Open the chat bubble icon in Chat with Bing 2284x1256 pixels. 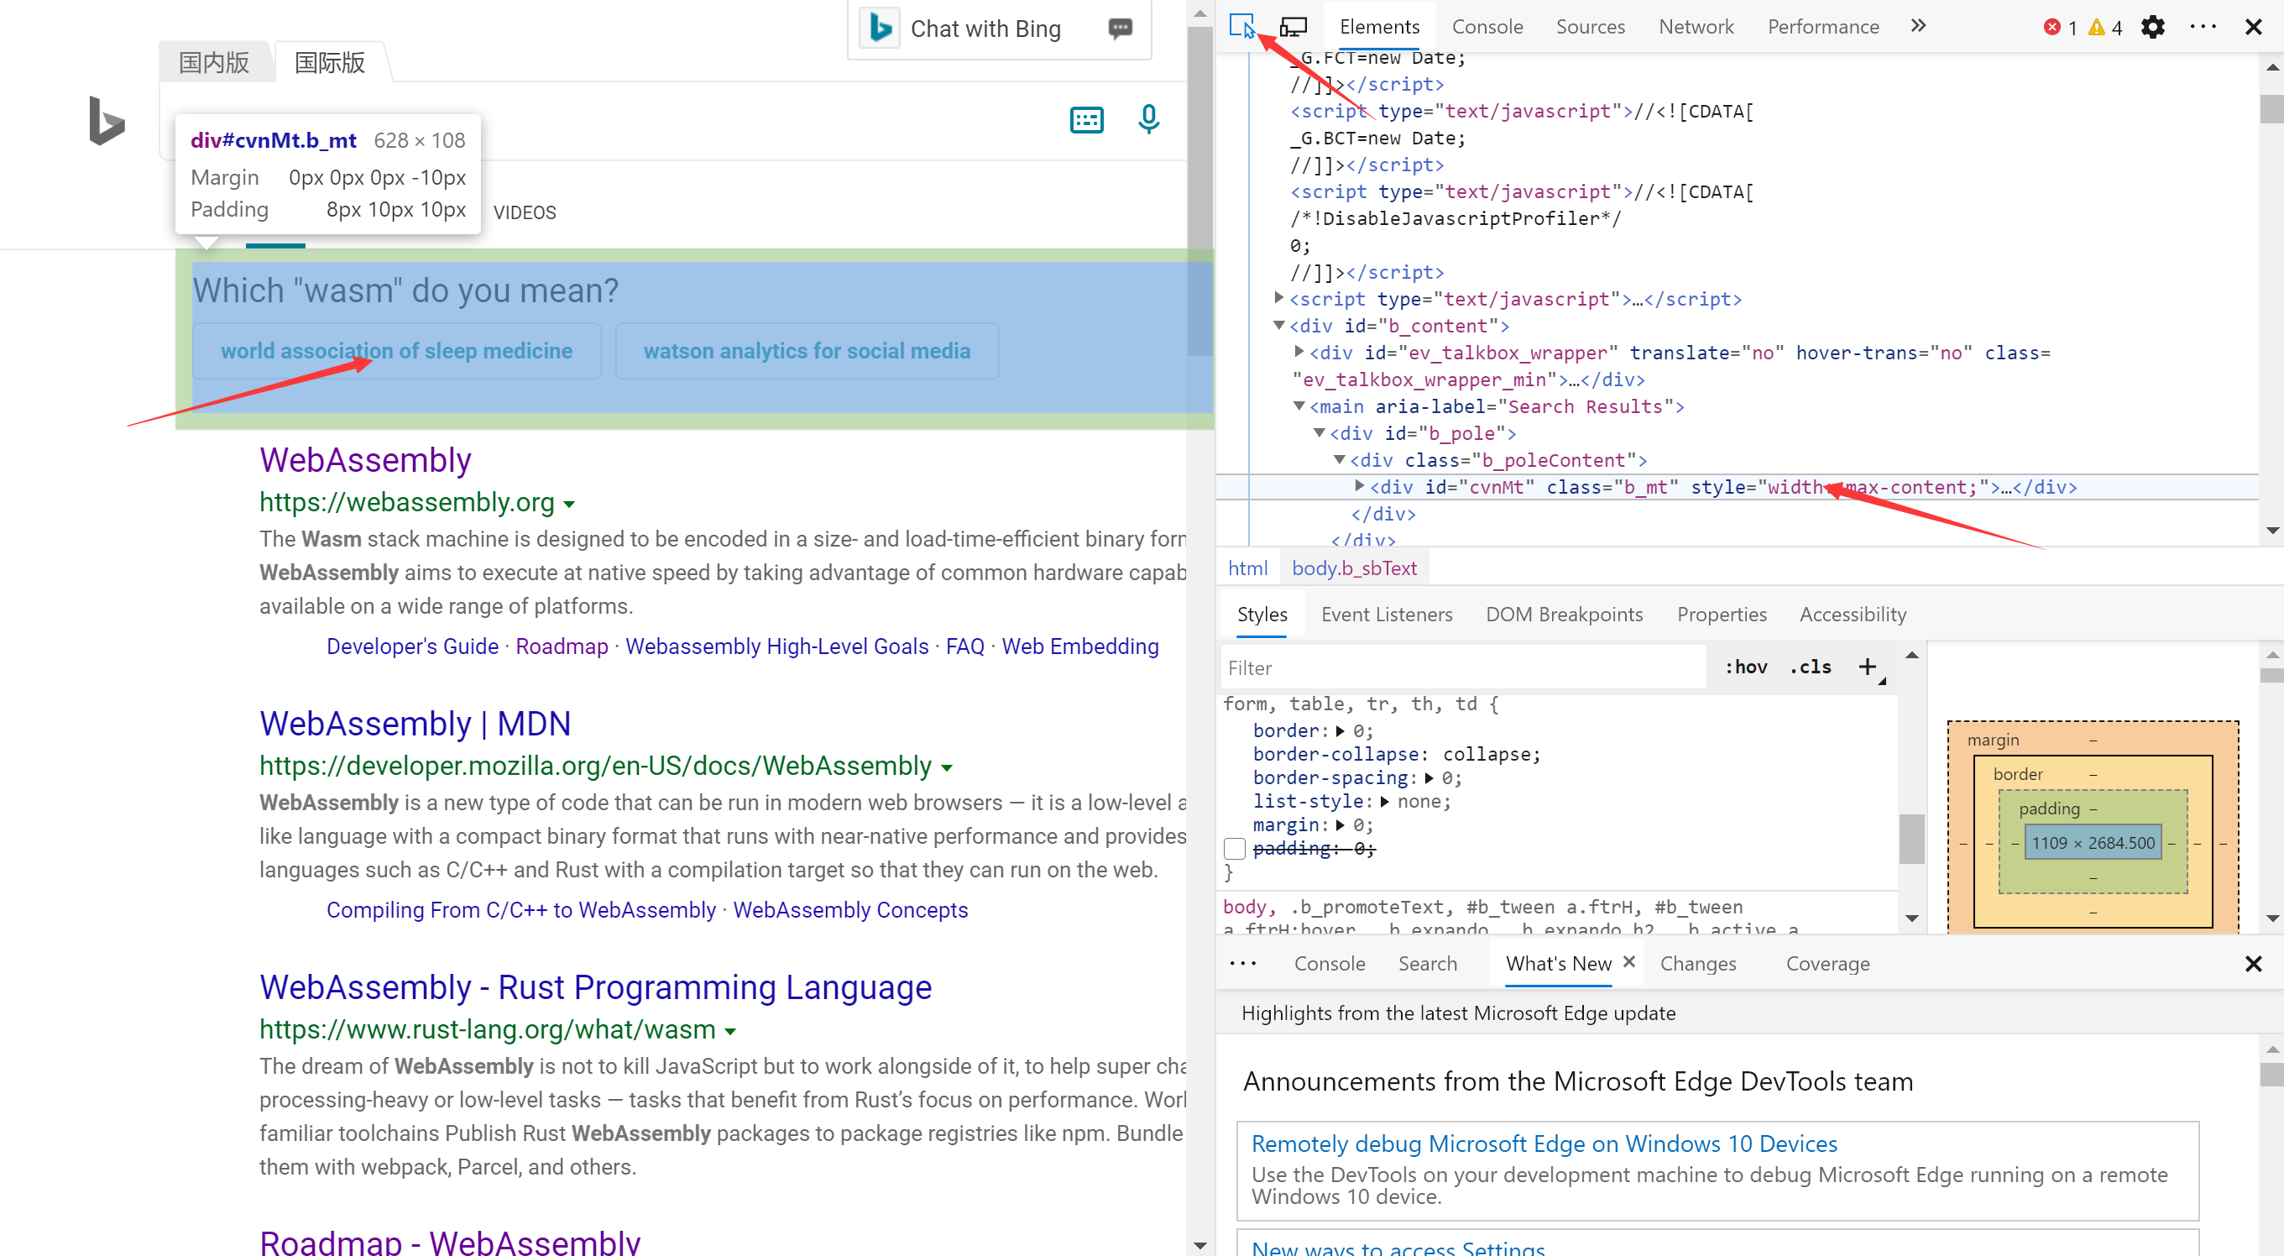tap(1120, 29)
